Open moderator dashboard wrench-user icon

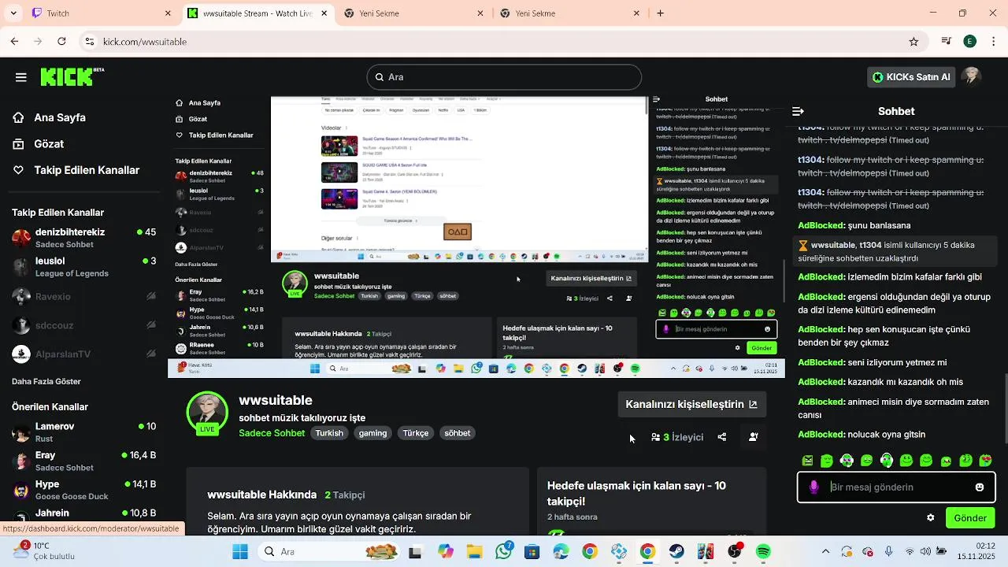(754, 437)
